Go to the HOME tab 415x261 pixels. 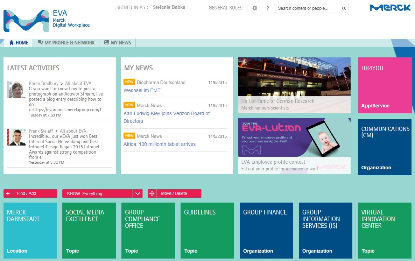pyautogui.click(x=19, y=43)
